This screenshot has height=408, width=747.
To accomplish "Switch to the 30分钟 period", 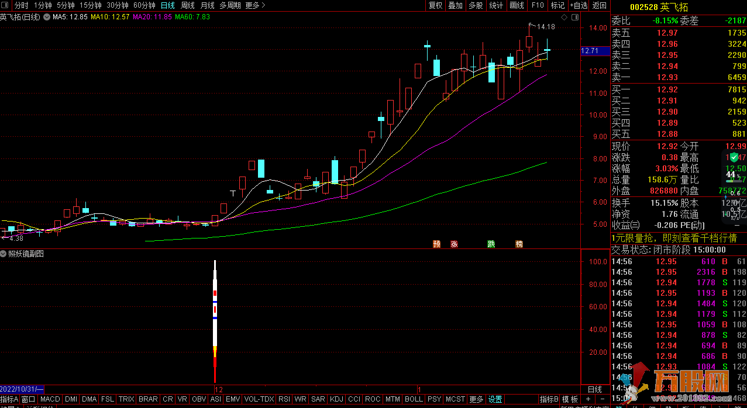I will 118,5.
